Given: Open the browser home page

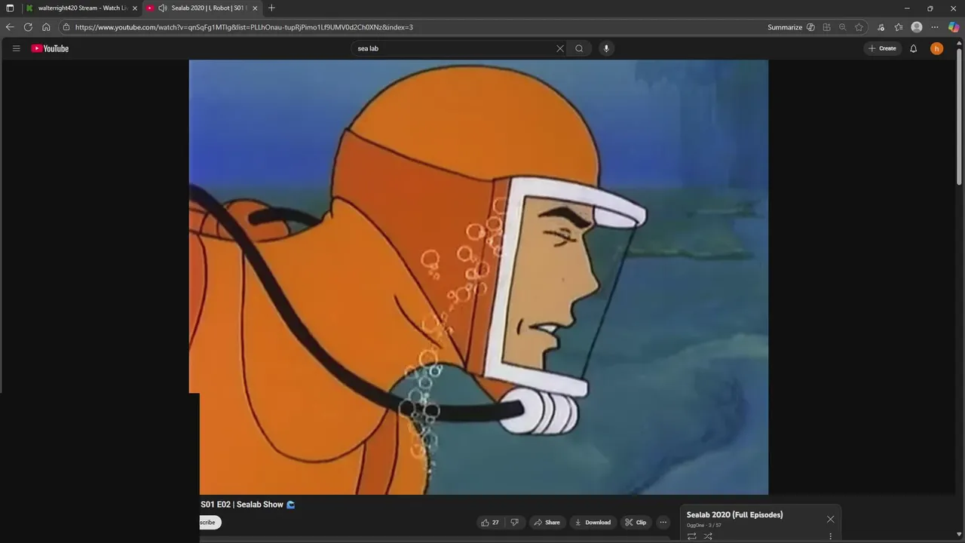Looking at the screenshot, I should pyautogui.click(x=46, y=27).
